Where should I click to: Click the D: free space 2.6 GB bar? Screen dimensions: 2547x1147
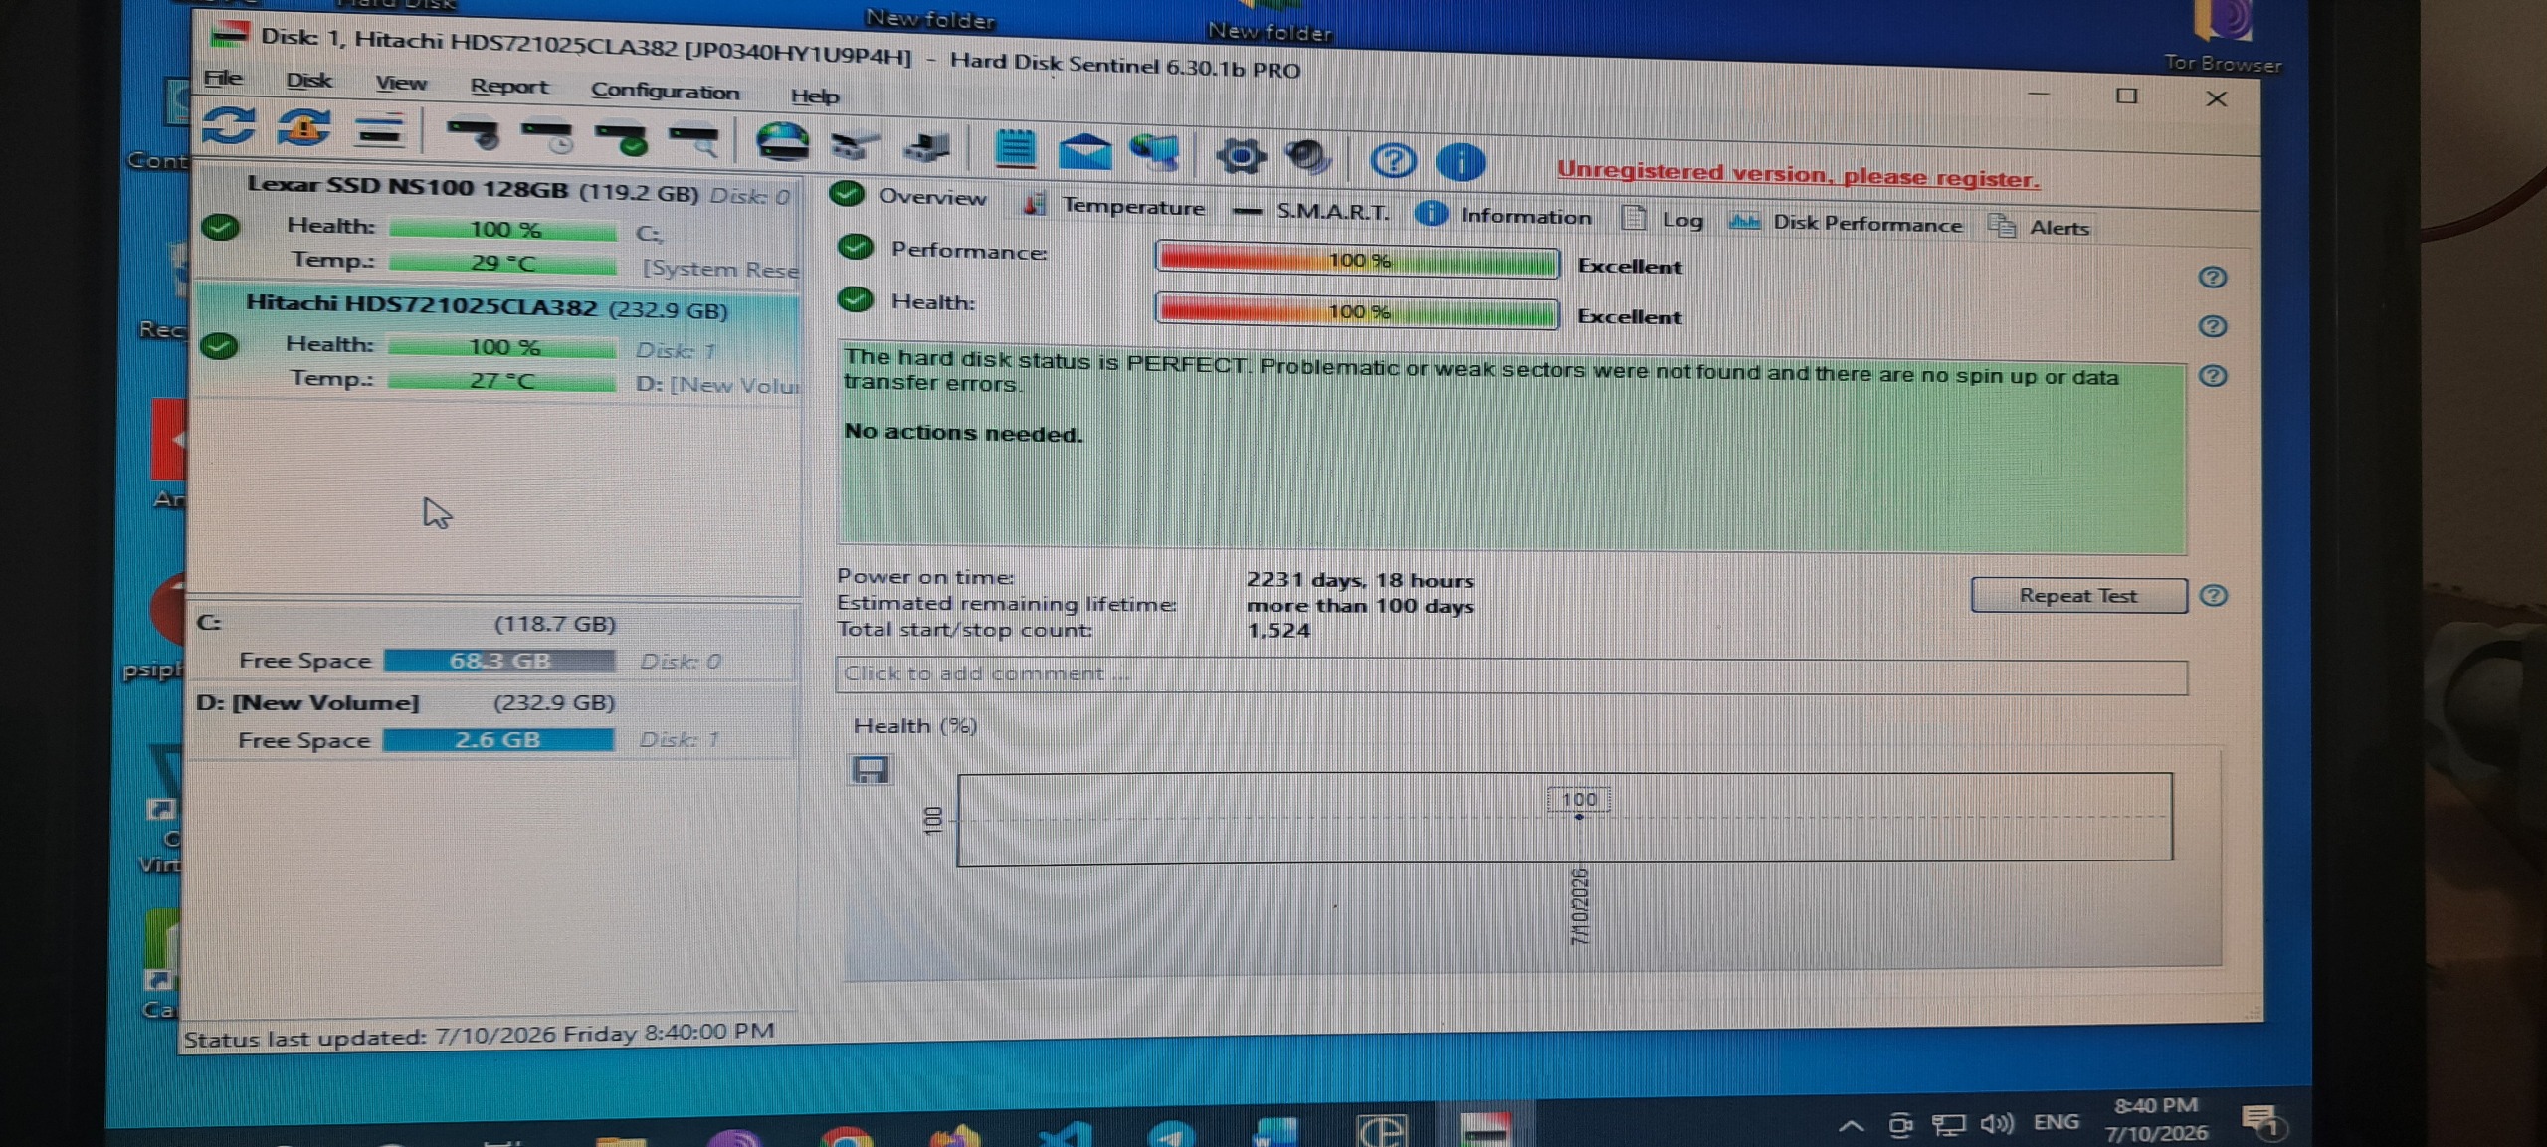coord(497,740)
